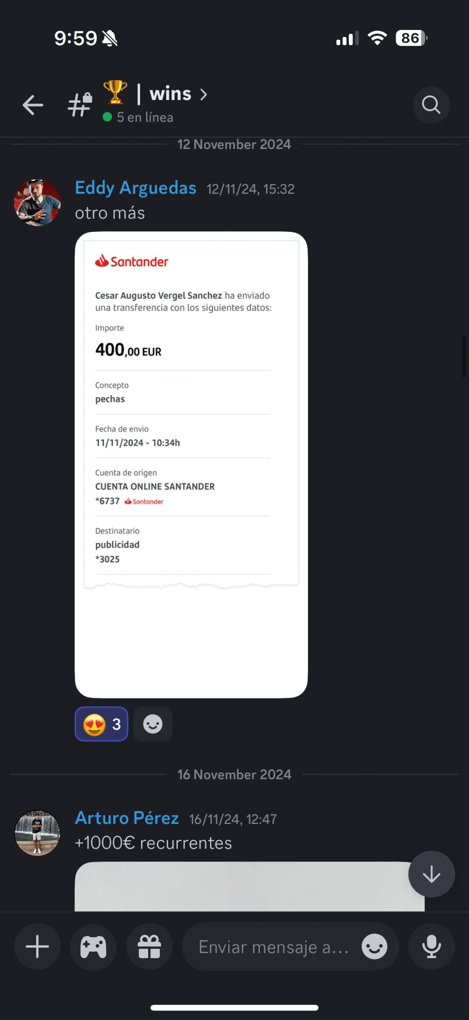This screenshot has height=1020, width=469.
Task: Add a new reaction via smiley button
Action: click(153, 724)
